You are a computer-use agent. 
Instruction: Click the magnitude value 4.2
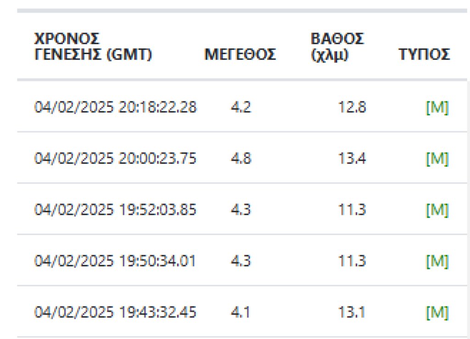pyautogui.click(x=241, y=107)
